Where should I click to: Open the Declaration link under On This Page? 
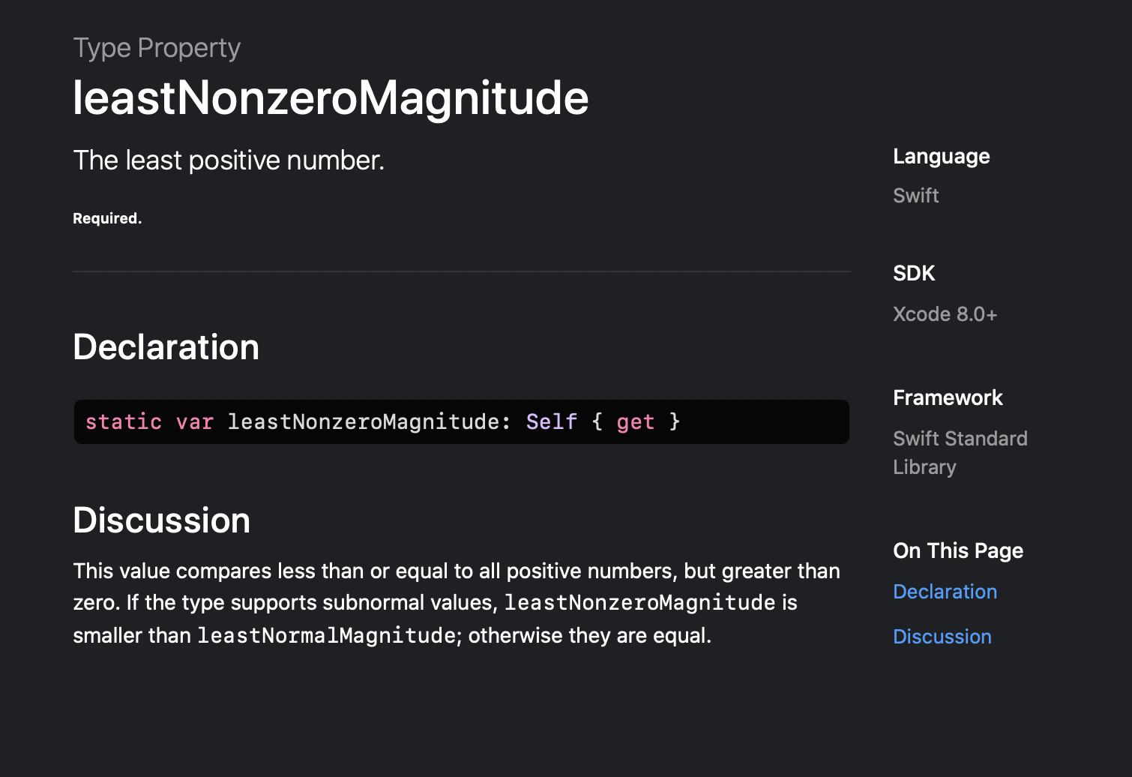945,592
